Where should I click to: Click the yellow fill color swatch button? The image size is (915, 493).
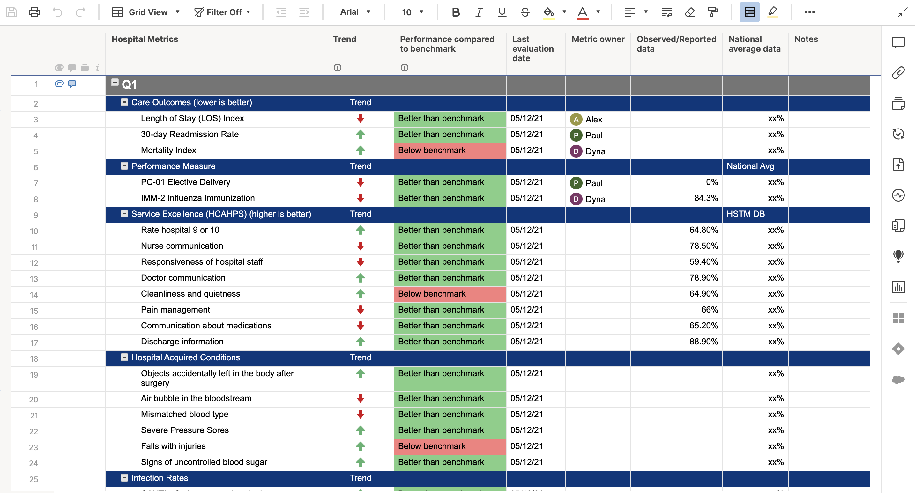point(548,12)
